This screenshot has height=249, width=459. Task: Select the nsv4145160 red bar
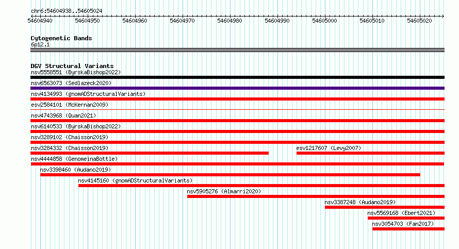tap(261, 186)
